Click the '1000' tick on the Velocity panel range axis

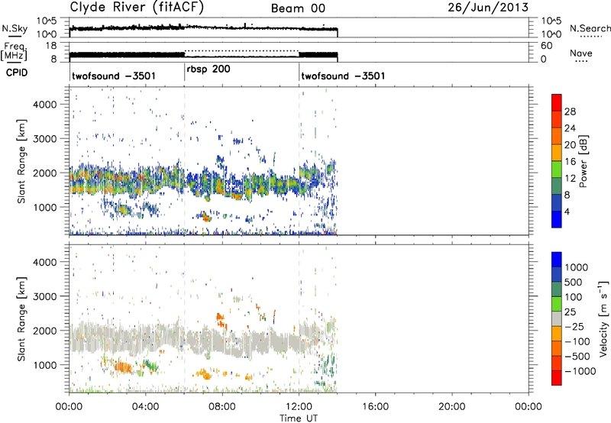[45, 365]
